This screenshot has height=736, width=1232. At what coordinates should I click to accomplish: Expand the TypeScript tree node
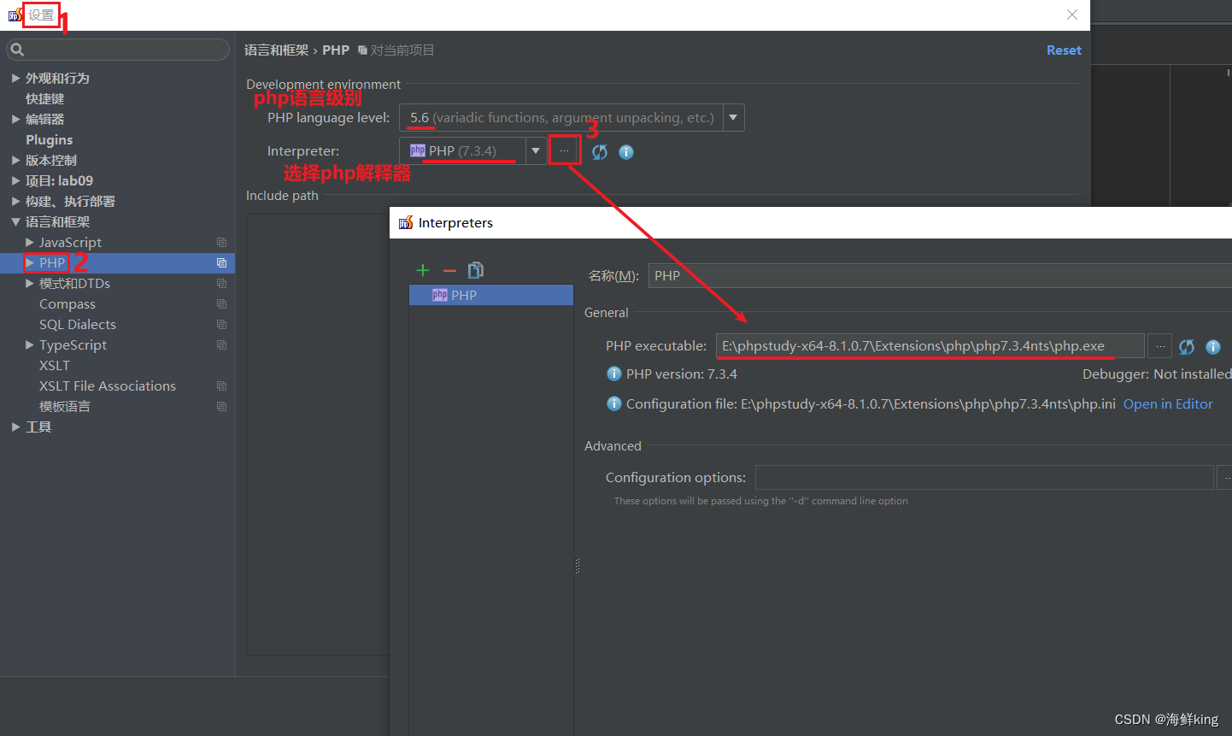point(30,344)
